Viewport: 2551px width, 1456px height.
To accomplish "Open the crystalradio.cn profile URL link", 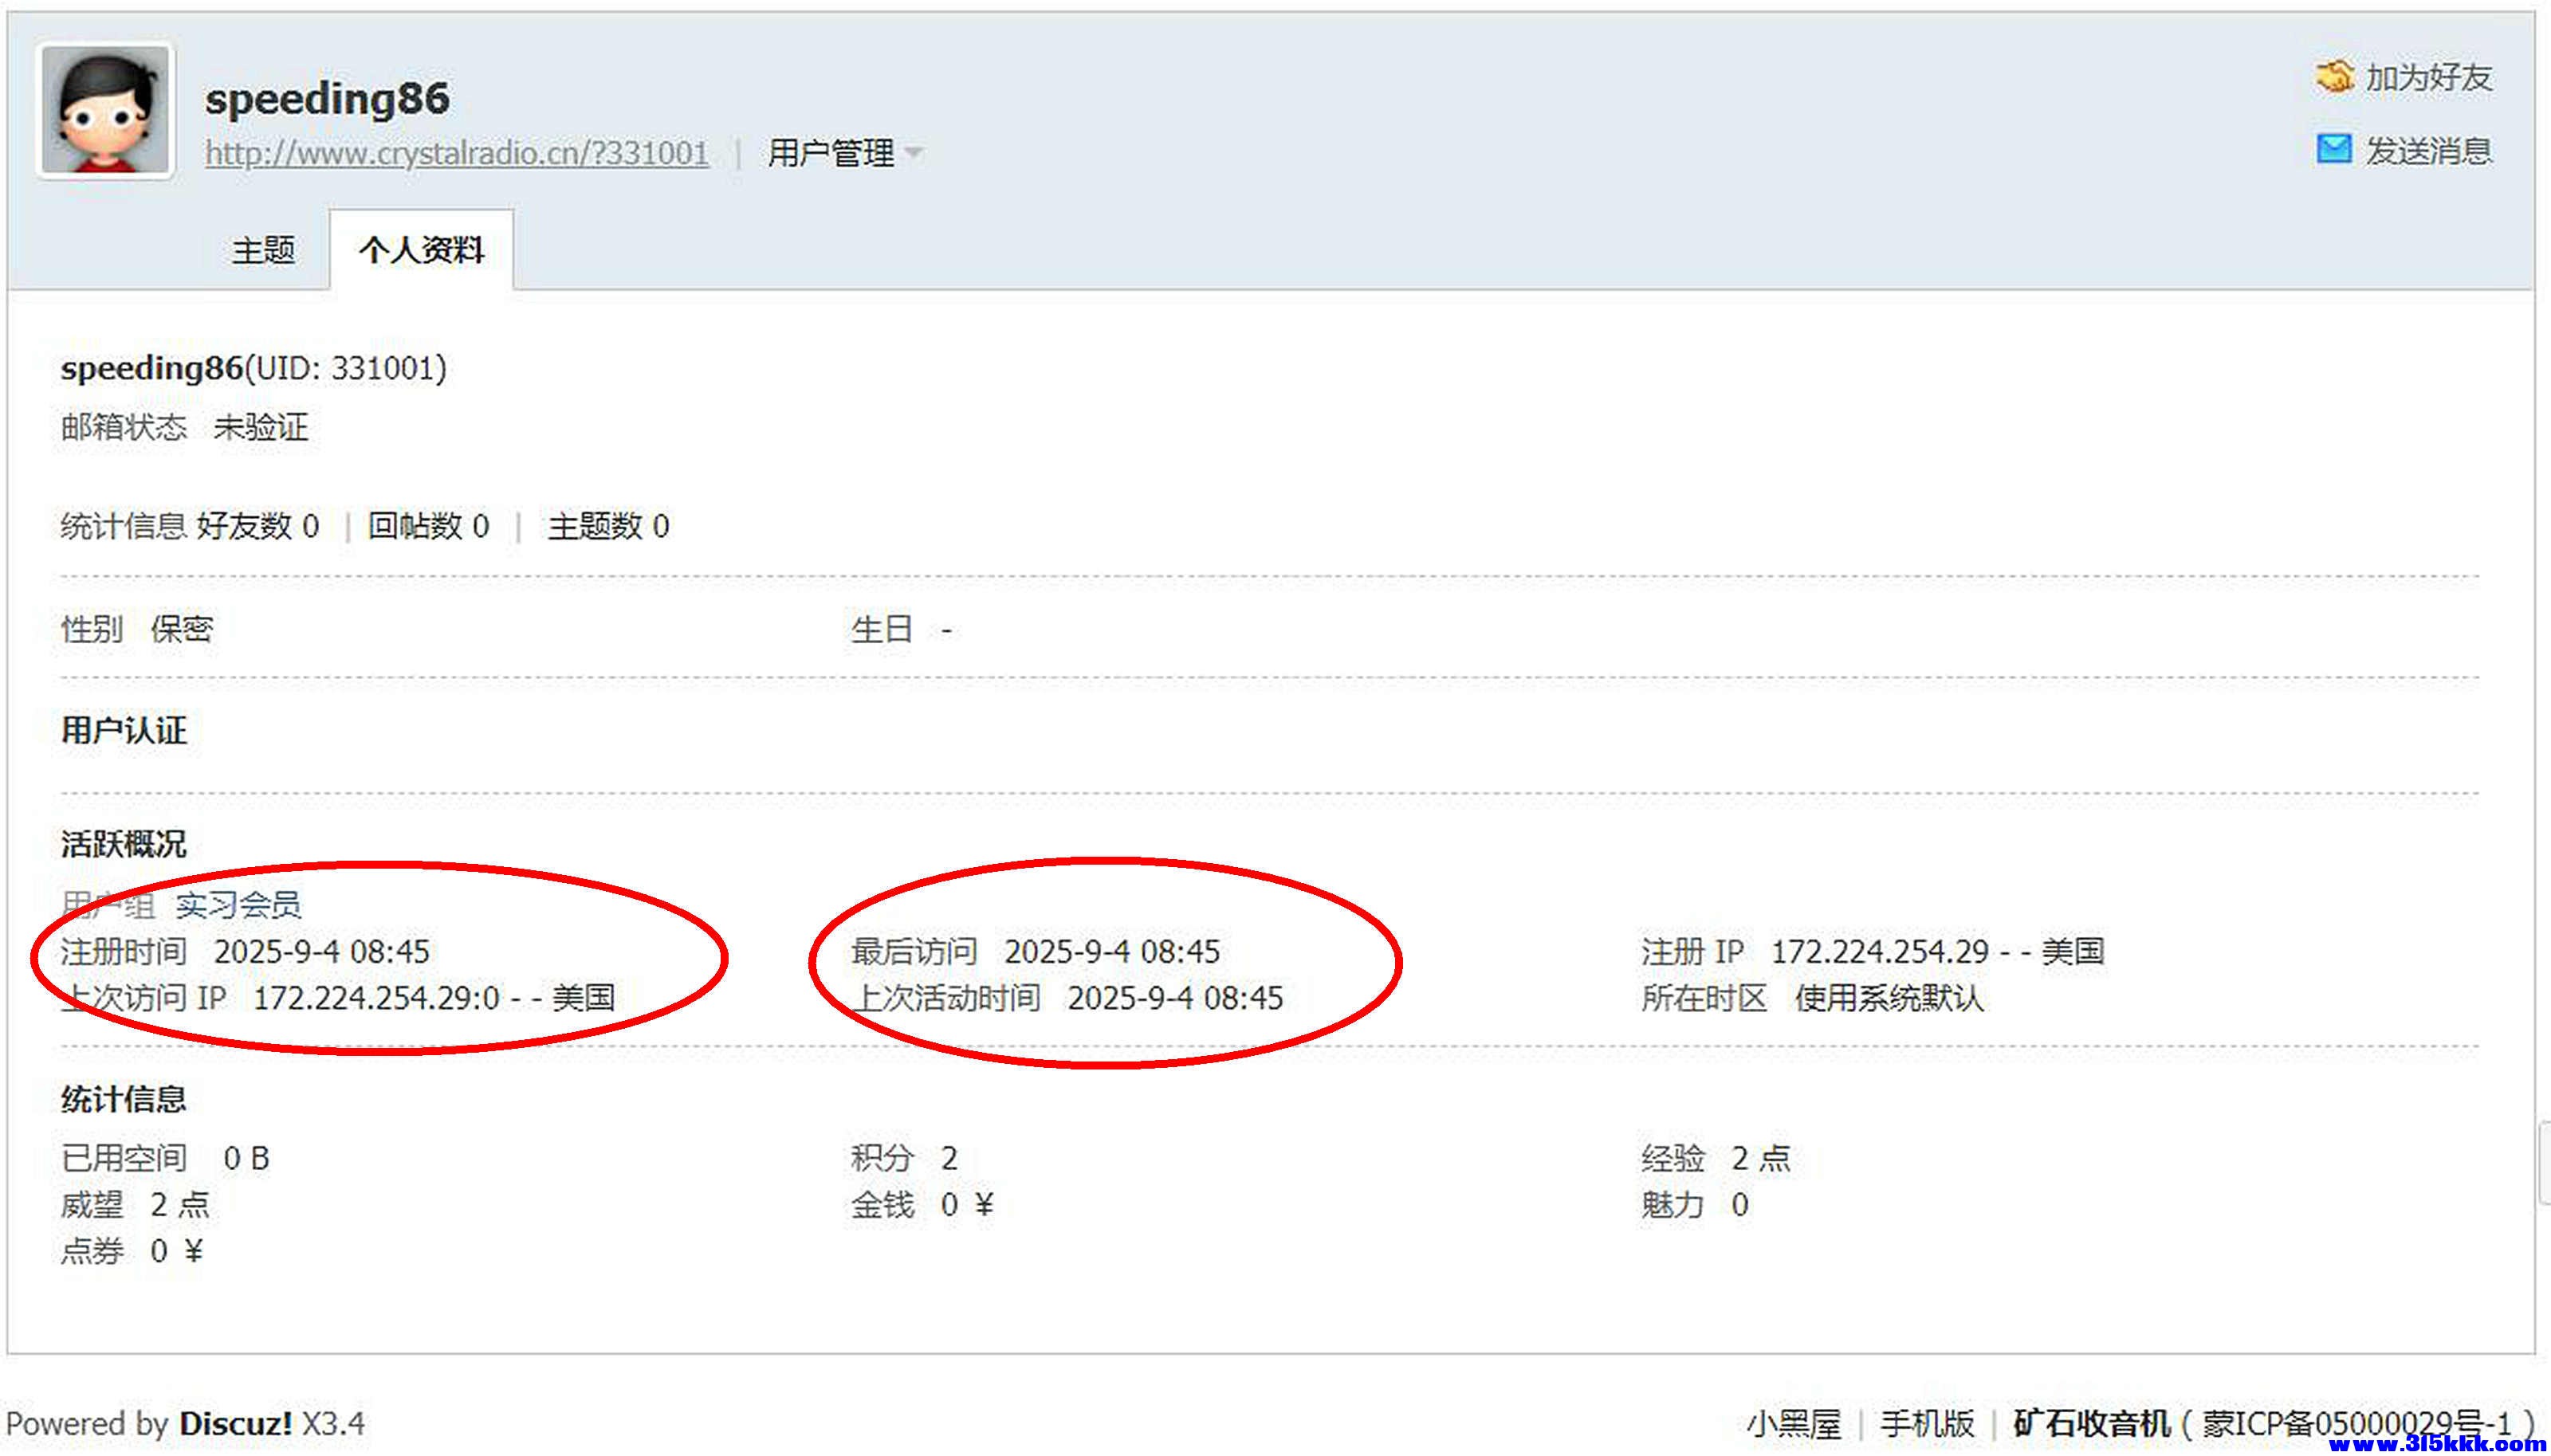I will tap(456, 154).
